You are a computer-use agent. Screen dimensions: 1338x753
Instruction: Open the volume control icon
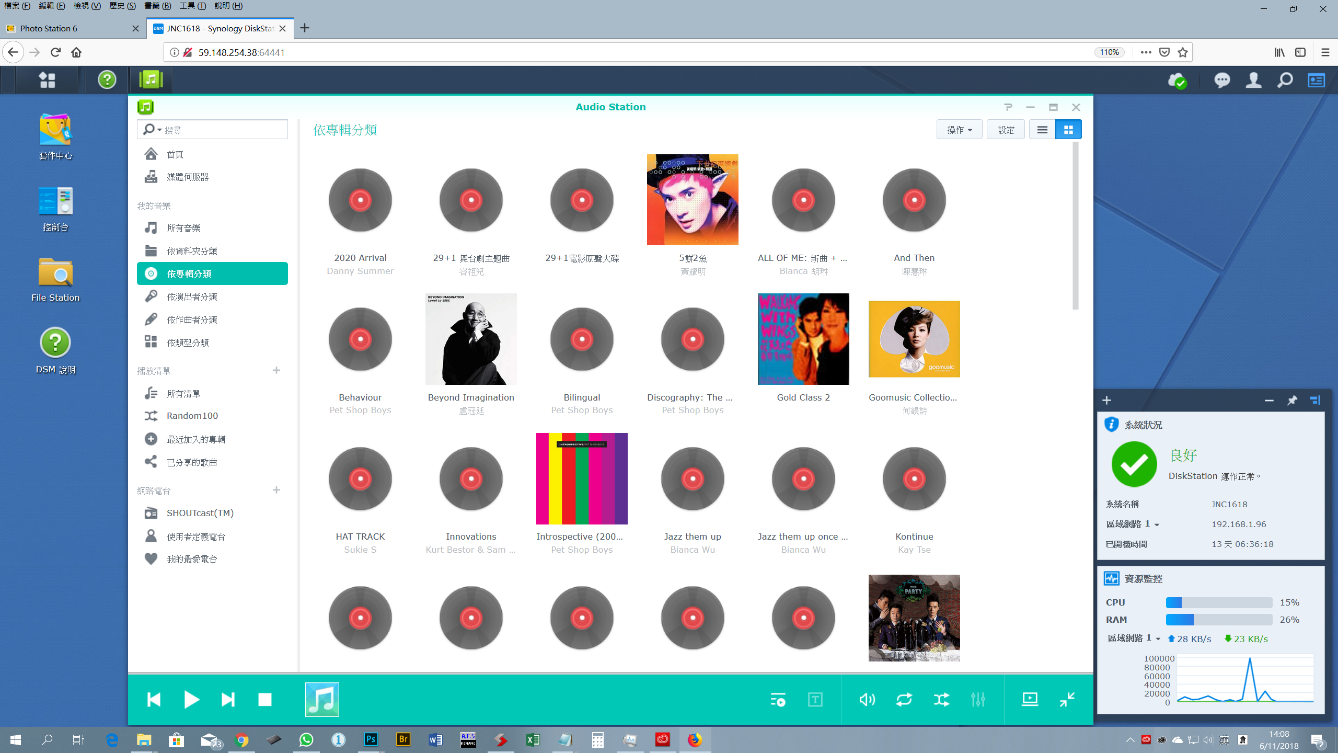pyautogui.click(x=867, y=700)
